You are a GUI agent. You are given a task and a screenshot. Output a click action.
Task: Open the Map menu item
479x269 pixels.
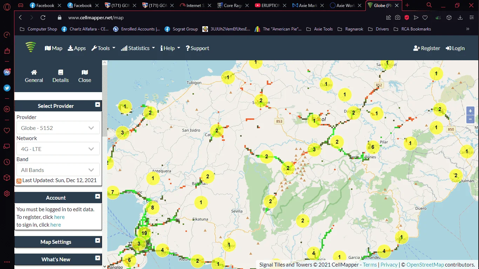(x=54, y=48)
